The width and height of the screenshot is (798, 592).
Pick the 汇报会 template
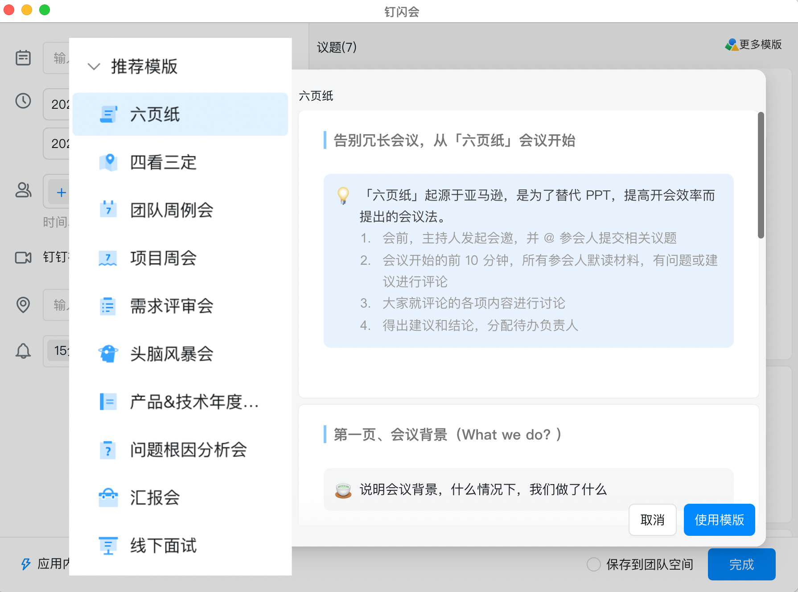[180, 497]
